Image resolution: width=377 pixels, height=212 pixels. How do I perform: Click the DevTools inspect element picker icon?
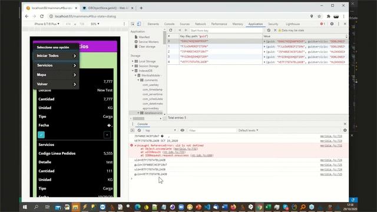[x=133, y=24]
